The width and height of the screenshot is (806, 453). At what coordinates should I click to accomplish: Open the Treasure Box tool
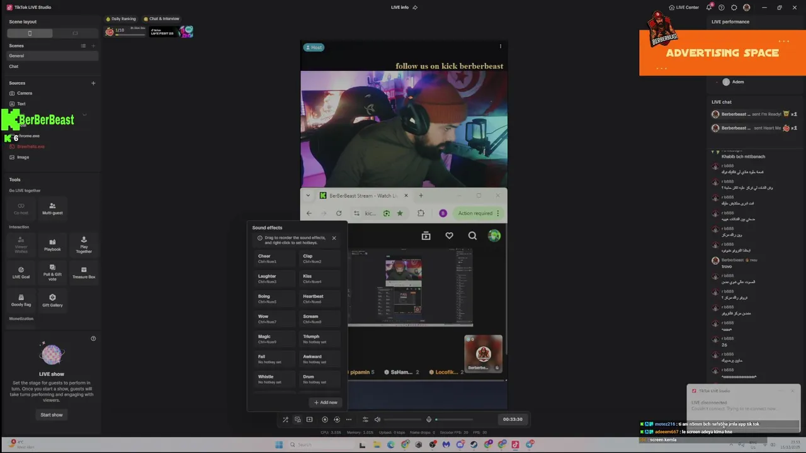[x=84, y=272]
